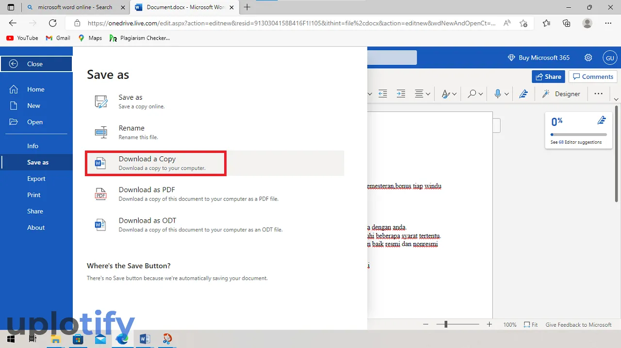Open the Designer tool
The width and height of the screenshot is (621, 348).
click(x=561, y=94)
